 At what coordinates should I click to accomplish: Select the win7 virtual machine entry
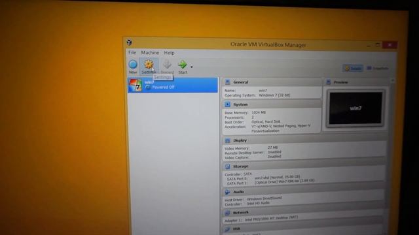click(x=173, y=85)
